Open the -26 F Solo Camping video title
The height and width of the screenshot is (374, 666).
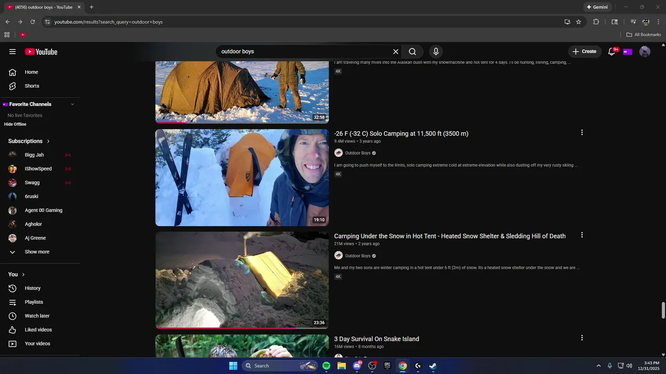tap(401, 133)
